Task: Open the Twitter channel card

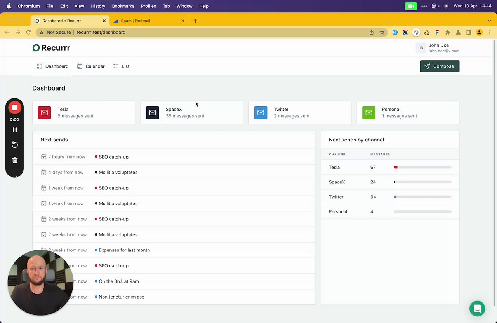Action: 300,113
